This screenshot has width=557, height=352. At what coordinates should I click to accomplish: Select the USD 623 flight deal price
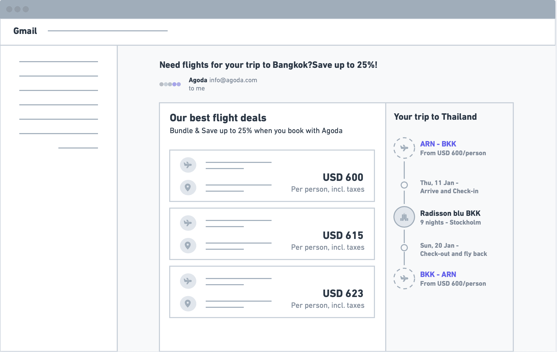click(343, 293)
